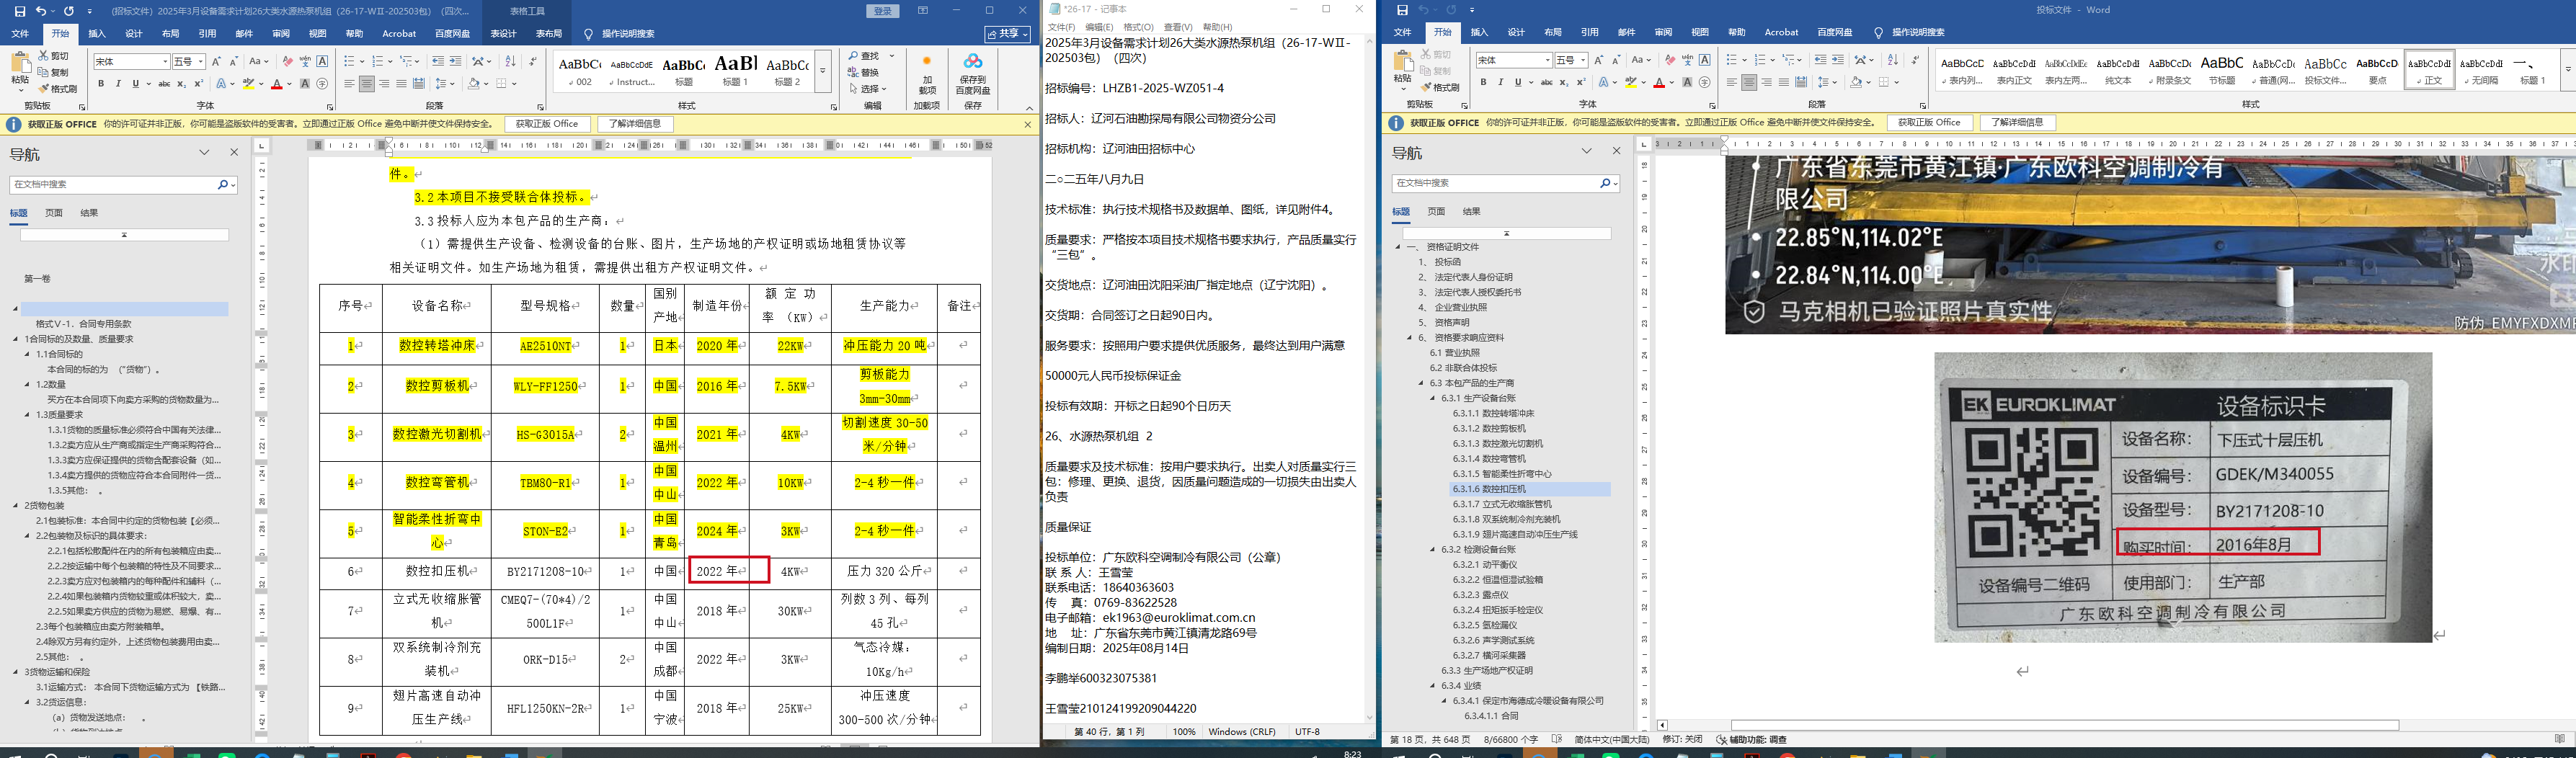Collapse 1.3质量要求 in left navigation pane
2576x758 pixels.
(28, 415)
